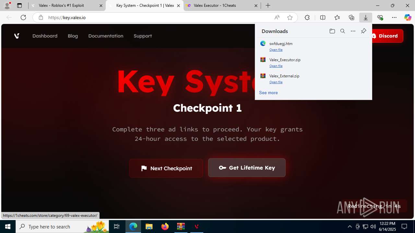Screen dimensions: 415x233
Task: Open network status tray icon
Action: (365, 227)
